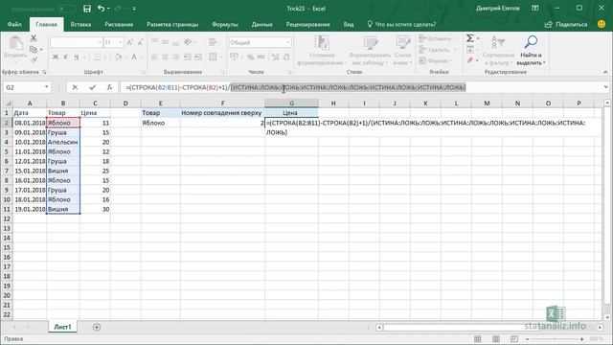Click the Page Layout view icon
The height and width of the screenshot is (345, 613).
[496, 338]
